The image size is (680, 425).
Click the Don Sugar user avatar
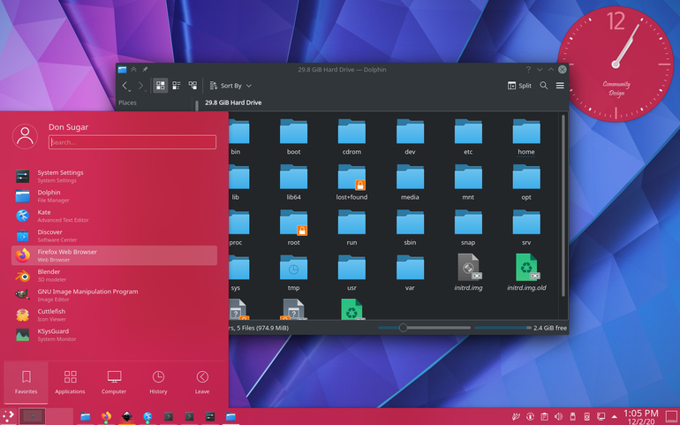pyautogui.click(x=25, y=136)
